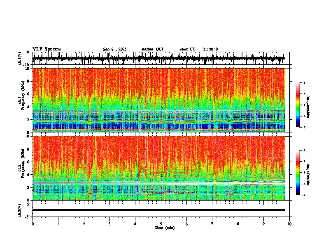Image resolution: width=326 pixels, height=251 pixels.
Task: Click the time axis tick label '9'
Action: (263, 224)
